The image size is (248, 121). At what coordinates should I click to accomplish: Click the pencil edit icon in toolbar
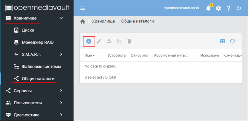(x=99, y=41)
